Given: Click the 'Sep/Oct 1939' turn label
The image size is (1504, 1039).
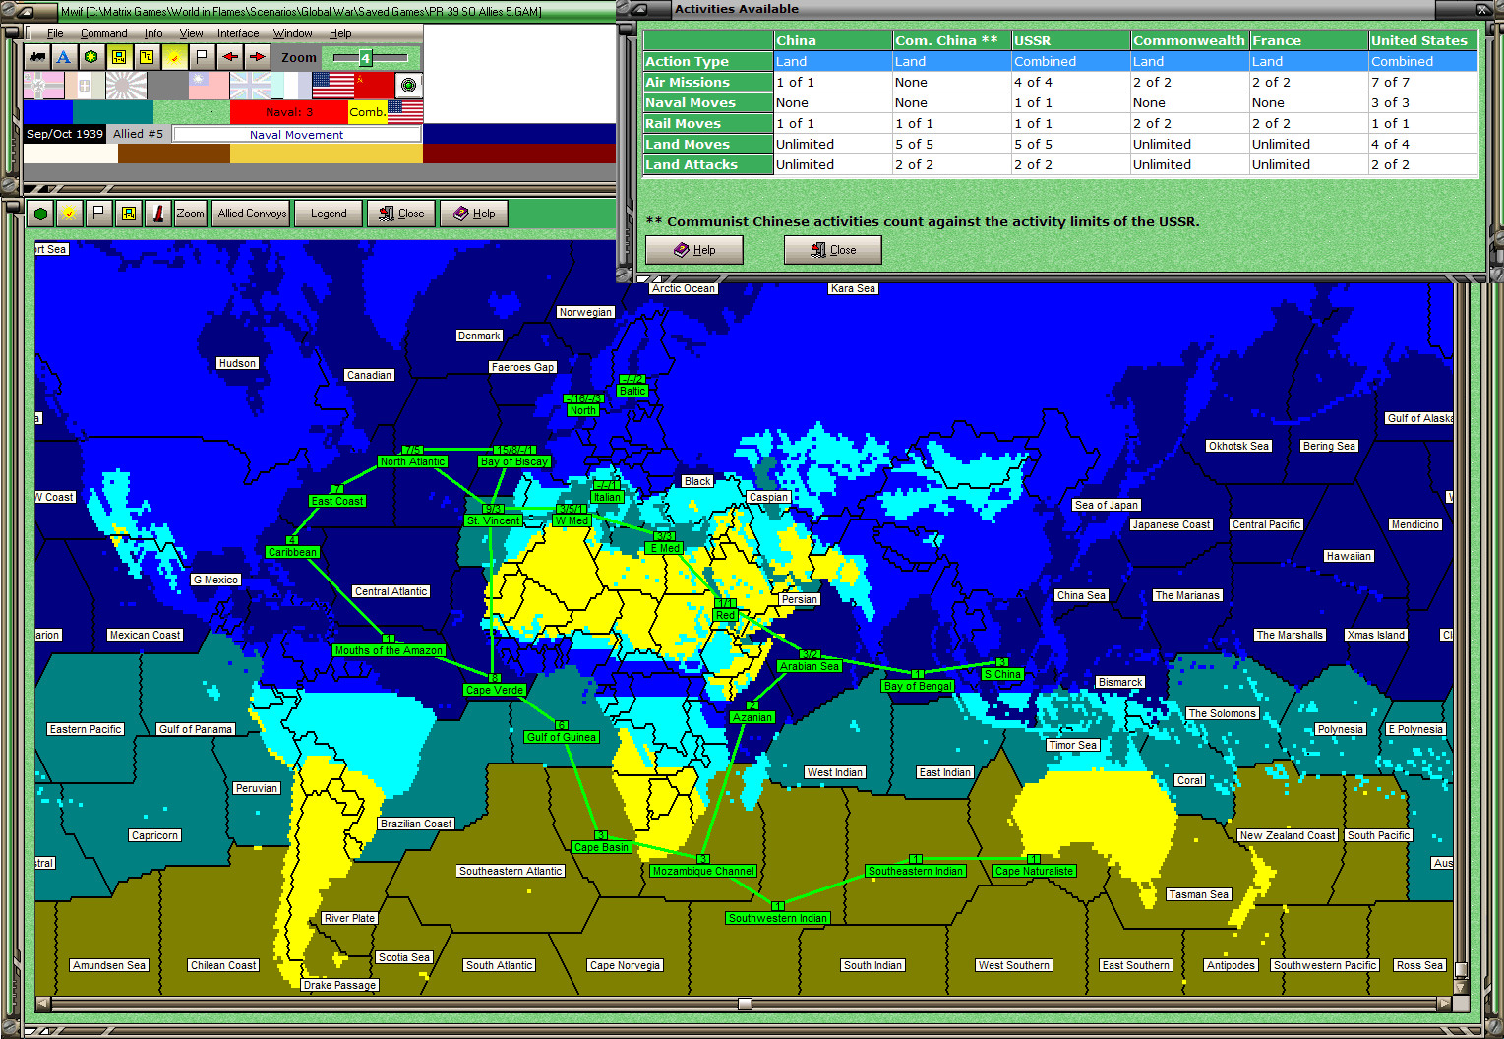Looking at the screenshot, I should point(65,134).
